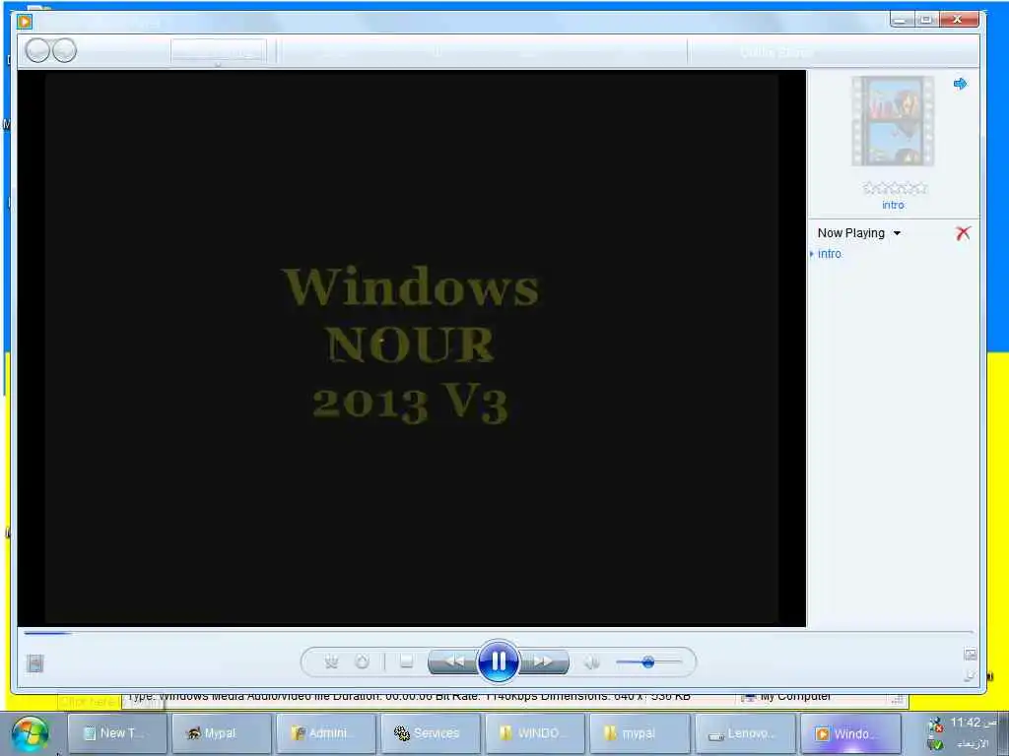The height and width of the screenshot is (756, 1009).
Task: Select intro in the Now Playing list
Action: [829, 254]
